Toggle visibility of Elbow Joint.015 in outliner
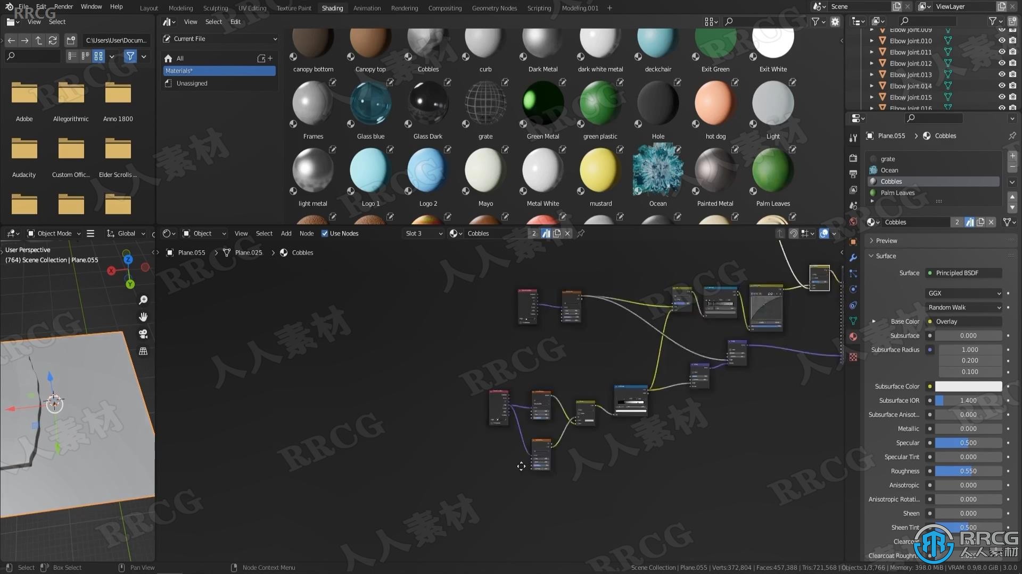The height and width of the screenshot is (574, 1022). coord(998,97)
